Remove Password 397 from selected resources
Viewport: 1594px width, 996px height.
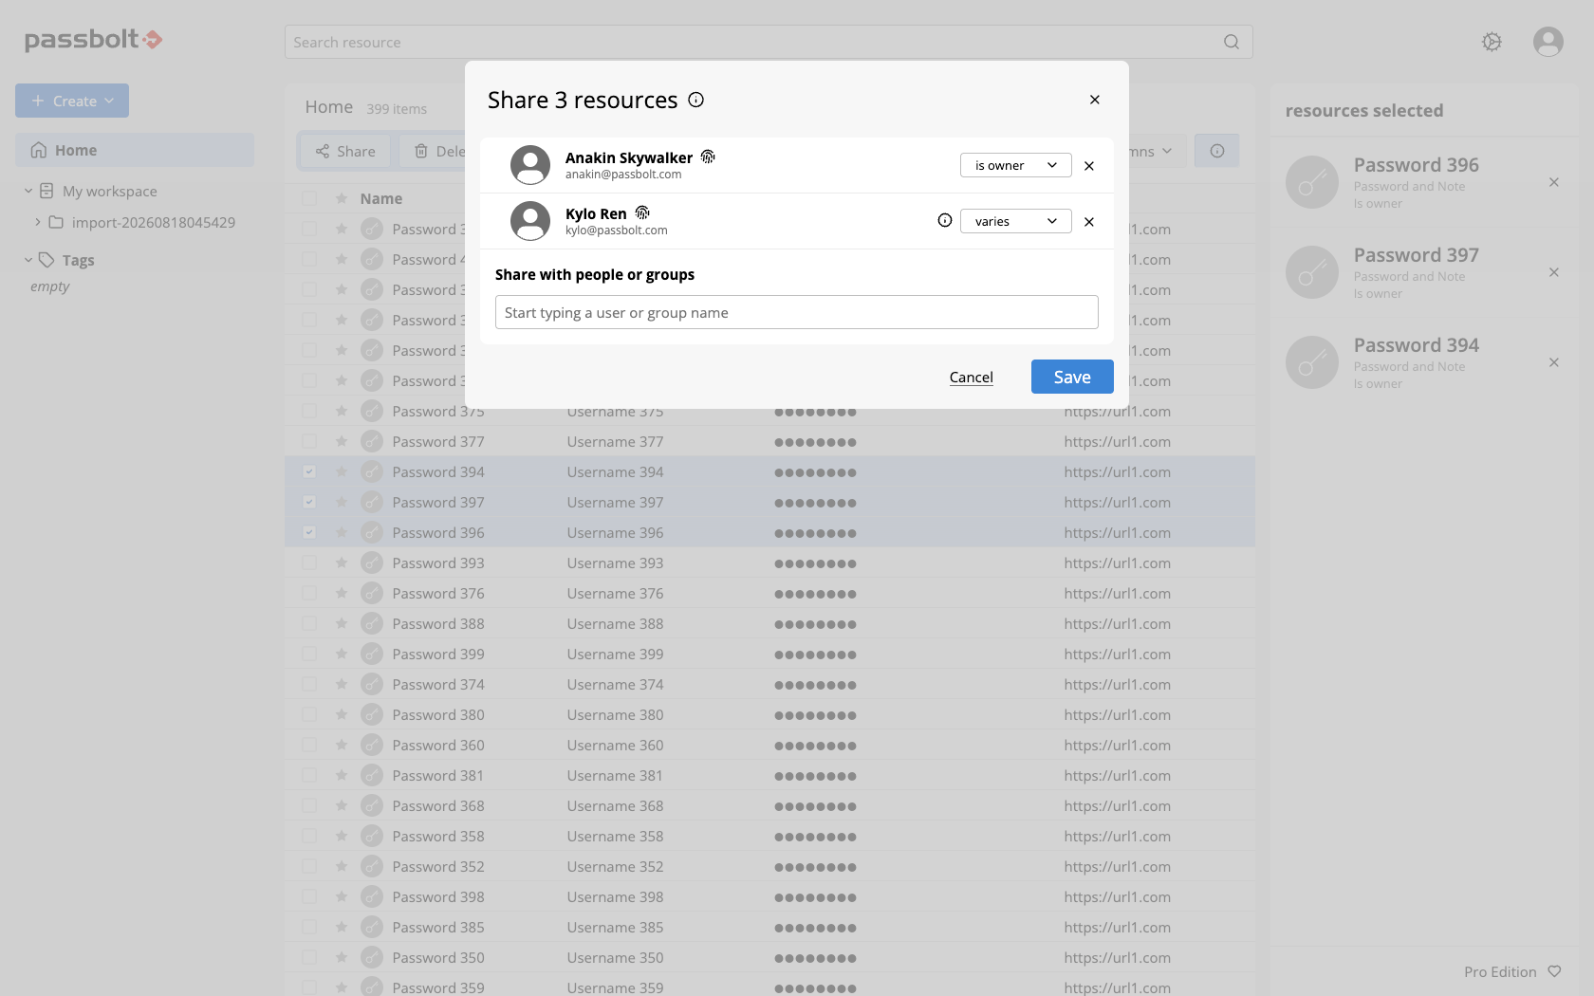(1554, 272)
